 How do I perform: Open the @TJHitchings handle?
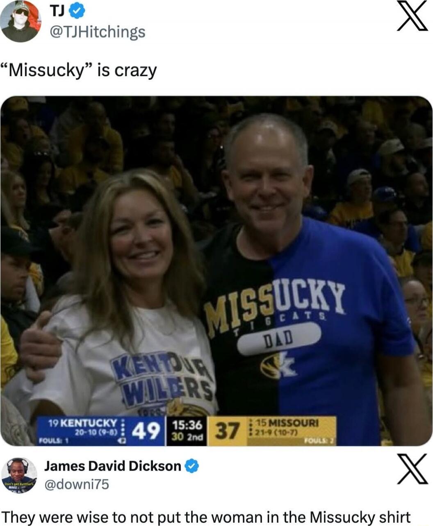click(97, 32)
